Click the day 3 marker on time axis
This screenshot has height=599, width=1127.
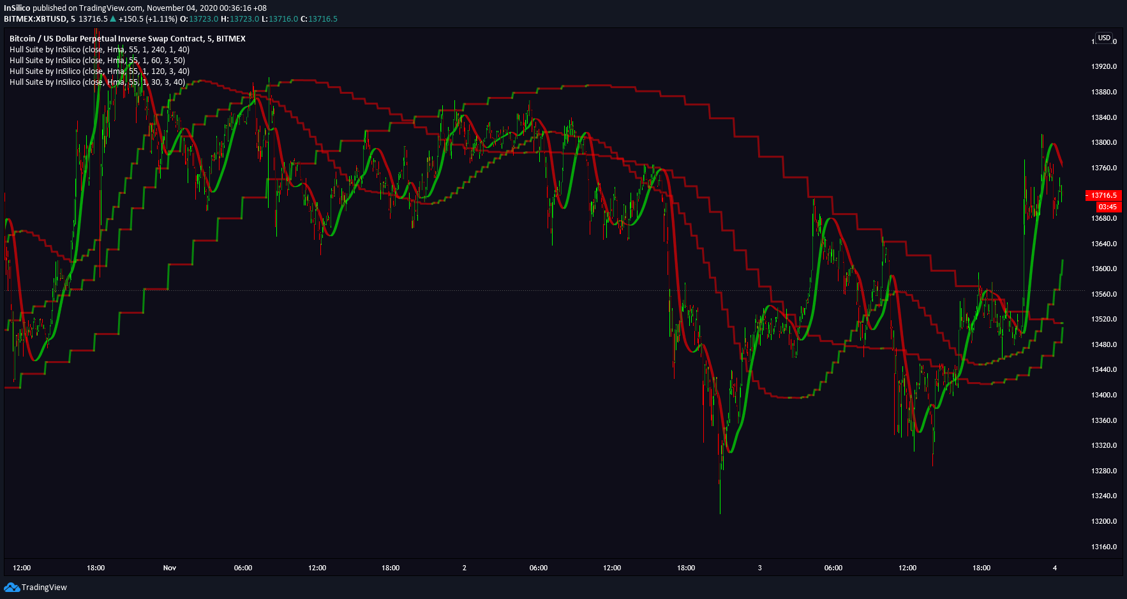[x=759, y=568]
